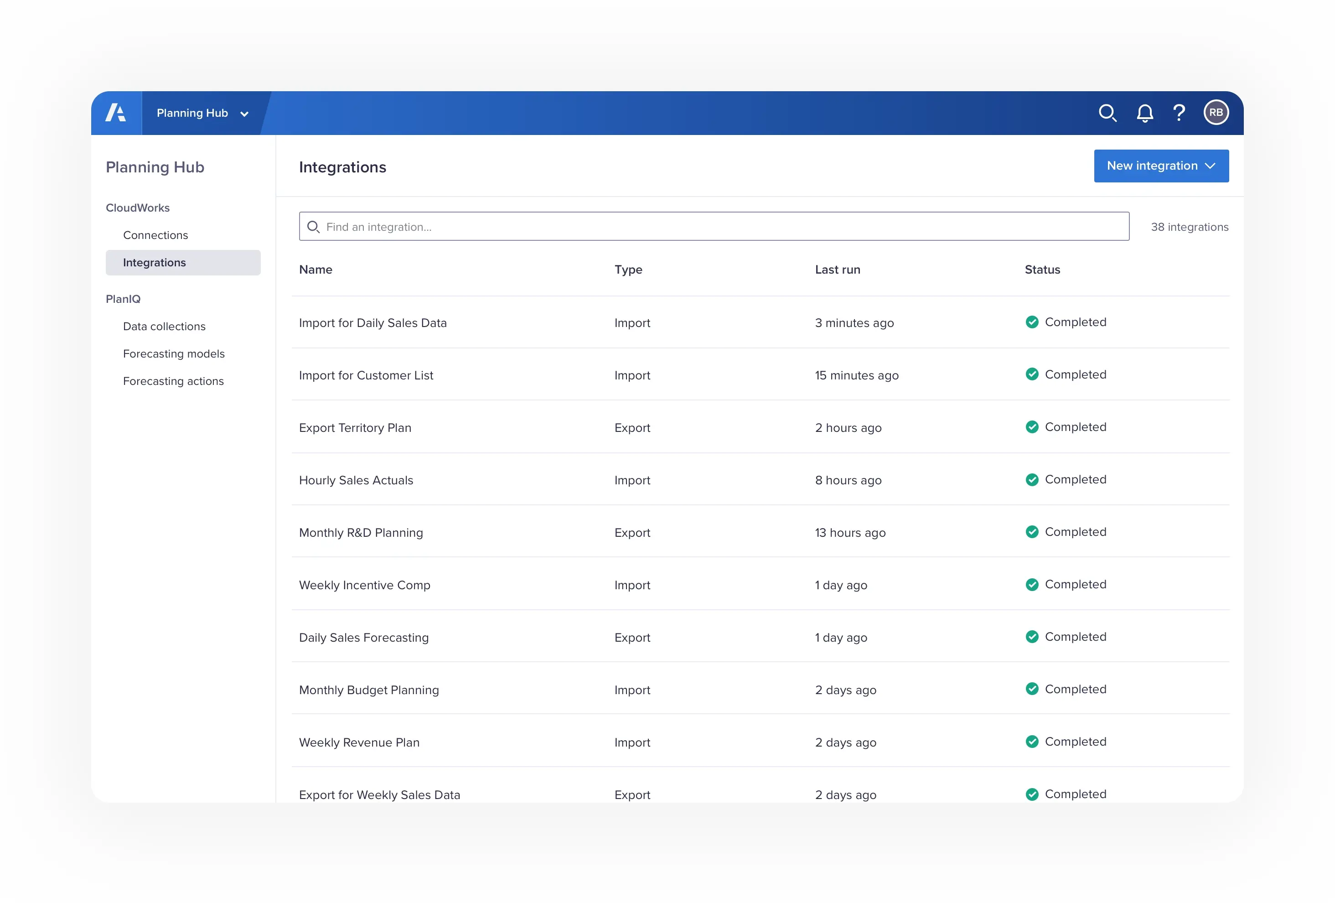
Task: Click the Anaplan logo icon
Action: [116, 113]
